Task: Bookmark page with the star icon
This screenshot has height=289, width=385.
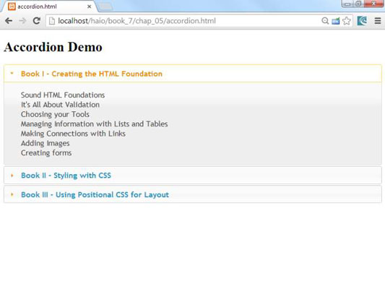Action: click(x=347, y=21)
